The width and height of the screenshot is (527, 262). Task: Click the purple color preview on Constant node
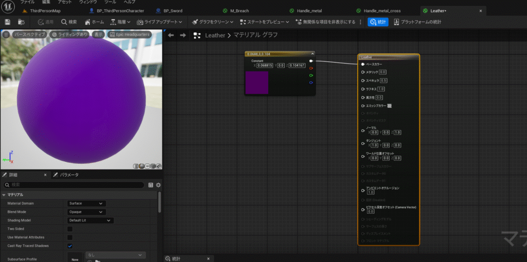[x=257, y=83]
